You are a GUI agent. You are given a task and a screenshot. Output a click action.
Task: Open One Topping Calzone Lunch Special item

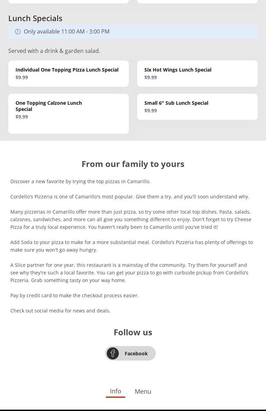[x=49, y=106]
